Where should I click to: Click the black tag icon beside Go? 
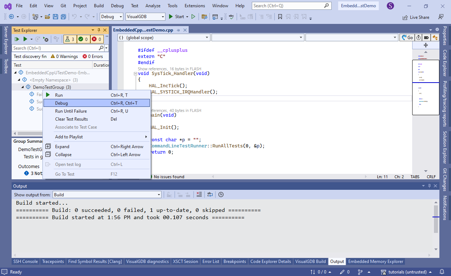click(x=426, y=37)
